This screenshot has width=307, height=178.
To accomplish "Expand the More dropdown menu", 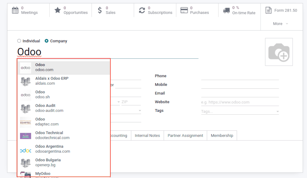I will click(x=280, y=24).
